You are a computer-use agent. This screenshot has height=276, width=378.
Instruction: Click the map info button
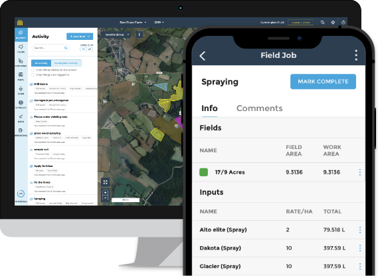tap(139, 35)
